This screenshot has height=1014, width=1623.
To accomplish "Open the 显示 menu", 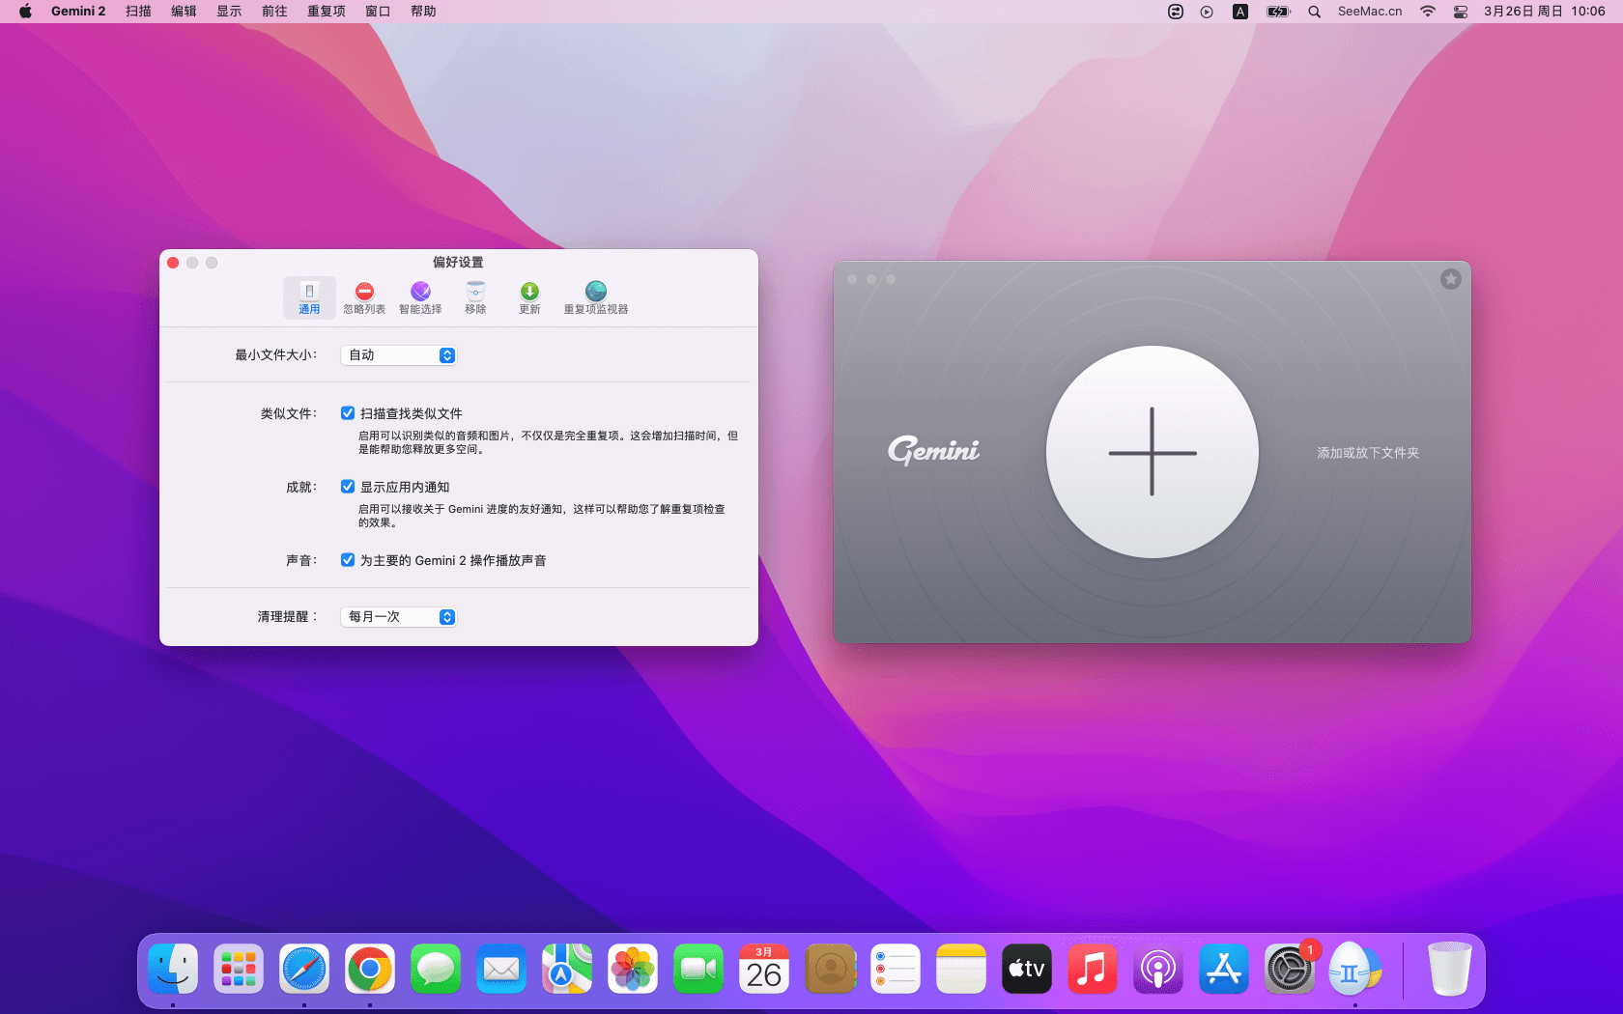I will coord(229,12).
